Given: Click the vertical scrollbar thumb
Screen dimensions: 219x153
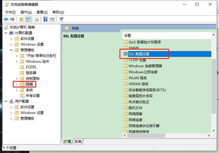Looking at the screenshot, I should pos(214,86).
